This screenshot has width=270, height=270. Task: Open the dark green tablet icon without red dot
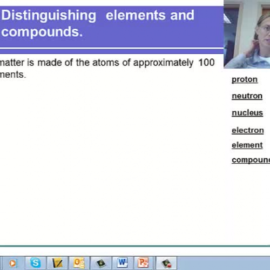click(x=101, y=263)
